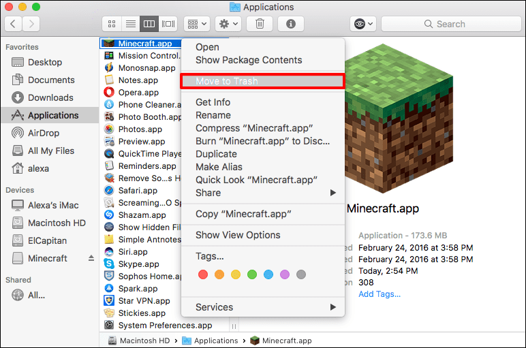Open ElCapitan volume in sidebar

[50, 240]
